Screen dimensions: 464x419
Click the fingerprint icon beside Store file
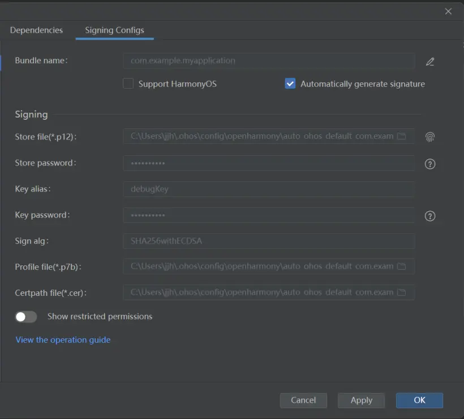[x=430, y=137]
